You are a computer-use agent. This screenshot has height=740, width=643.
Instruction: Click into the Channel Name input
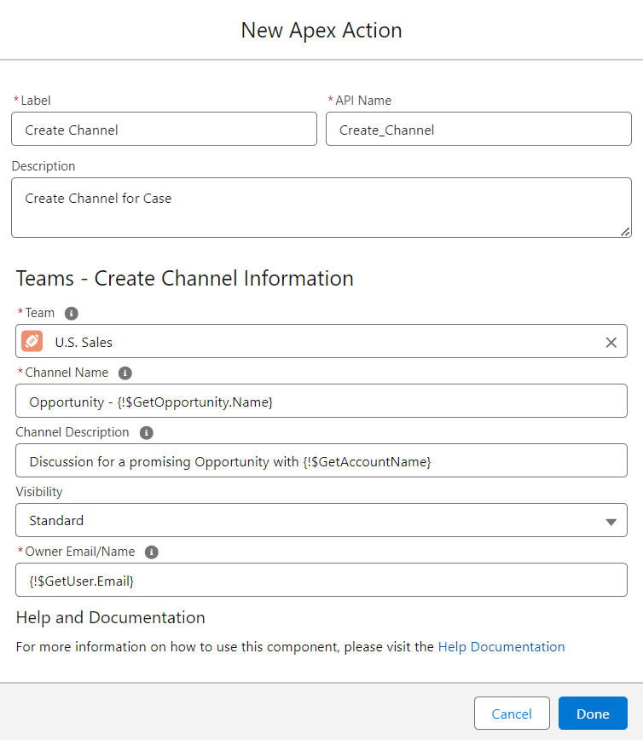point(321,401)
